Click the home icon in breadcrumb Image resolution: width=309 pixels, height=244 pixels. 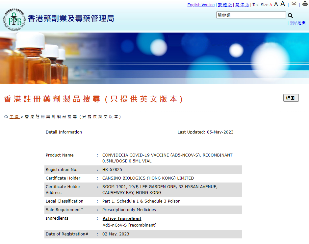point(6,117)
